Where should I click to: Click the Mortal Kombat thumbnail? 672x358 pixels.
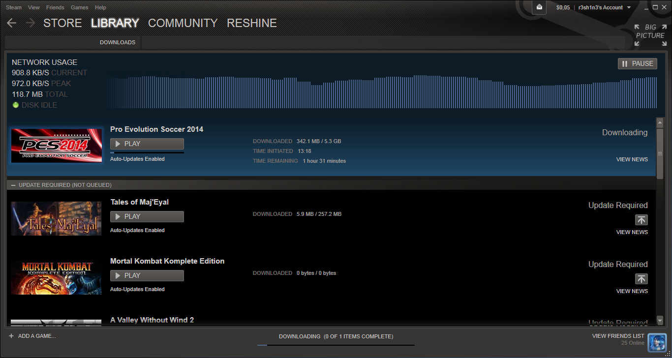pos(56,277)
